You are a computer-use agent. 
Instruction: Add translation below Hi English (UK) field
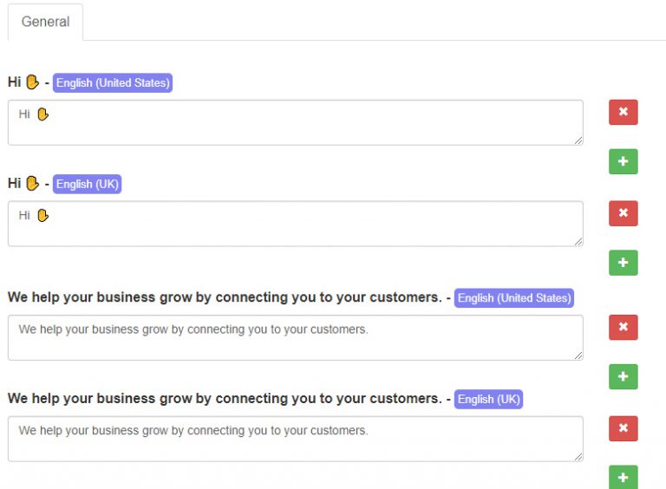[624, 263]
